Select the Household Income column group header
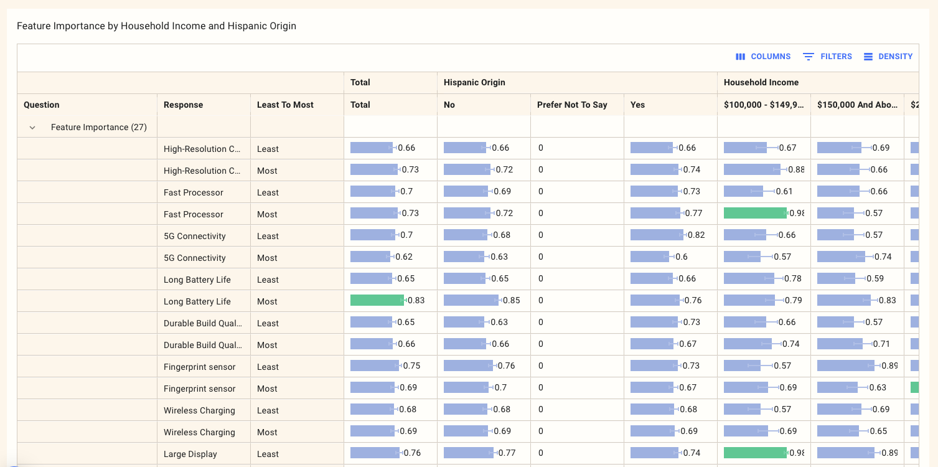The image size is (938, 467). tap(761, 82)
